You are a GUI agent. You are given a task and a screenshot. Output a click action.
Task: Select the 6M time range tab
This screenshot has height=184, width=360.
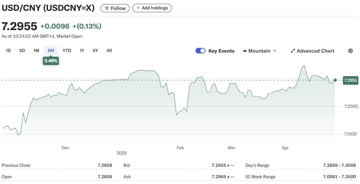click(x=51, y=51)
